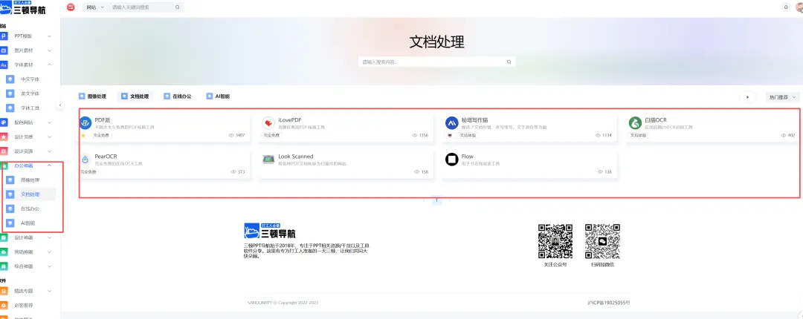
Task: Click the 设计资源 sidebar icon
Action: [4, 151]
